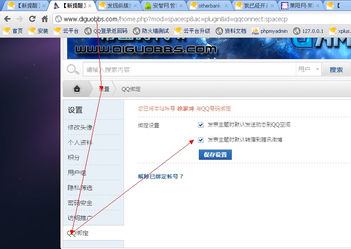The image size is (351, 249).
Task: Reload the page with the refresh icon
Action: 32,19
